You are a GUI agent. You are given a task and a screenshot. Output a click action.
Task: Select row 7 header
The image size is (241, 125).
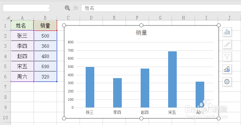(5, 87)
